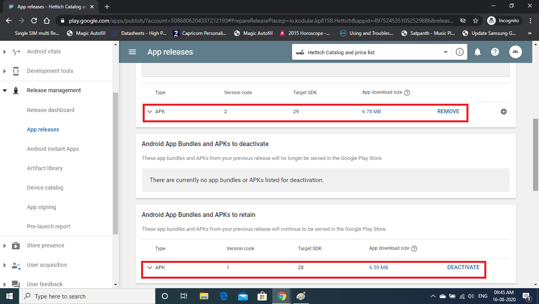
Task: Expand the User acquisition section
Action: pos(5,265)
